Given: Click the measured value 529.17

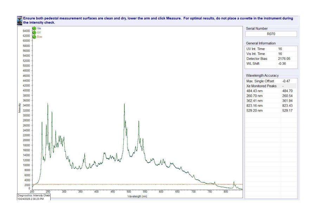Looking at the screenshot, I should click(287, 111).
